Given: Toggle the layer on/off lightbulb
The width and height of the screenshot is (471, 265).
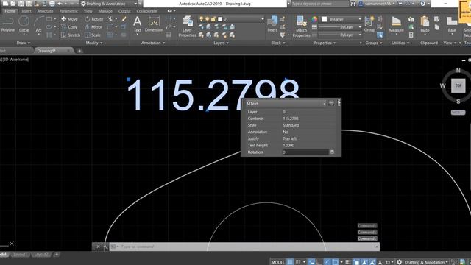Looking at the screenshot, I should [x=201, y=19].
